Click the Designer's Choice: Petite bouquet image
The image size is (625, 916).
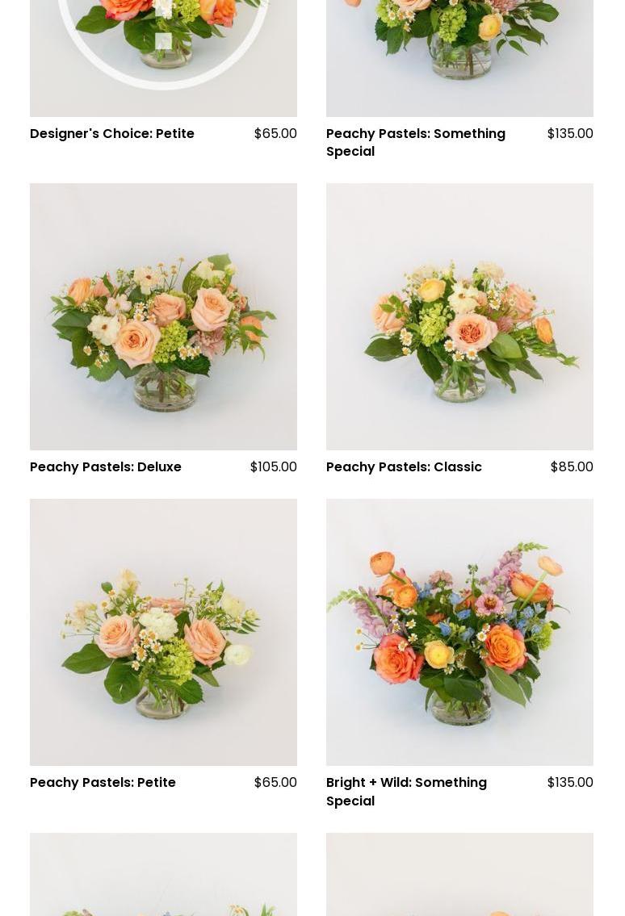click(x=163, y=58)
